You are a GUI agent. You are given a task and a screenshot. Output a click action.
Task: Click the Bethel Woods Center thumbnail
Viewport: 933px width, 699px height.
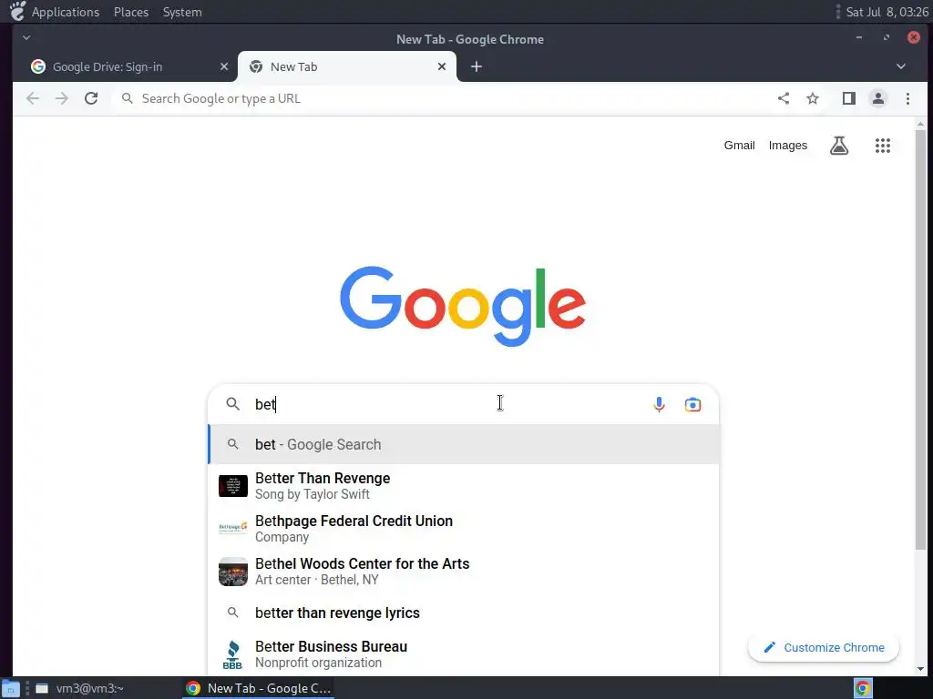click(x=233, y=572)
